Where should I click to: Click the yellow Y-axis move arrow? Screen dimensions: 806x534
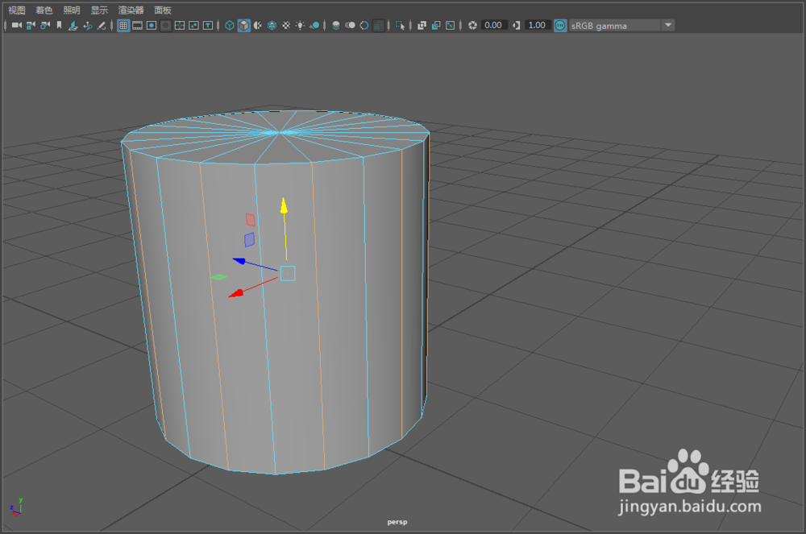point(284,205)
